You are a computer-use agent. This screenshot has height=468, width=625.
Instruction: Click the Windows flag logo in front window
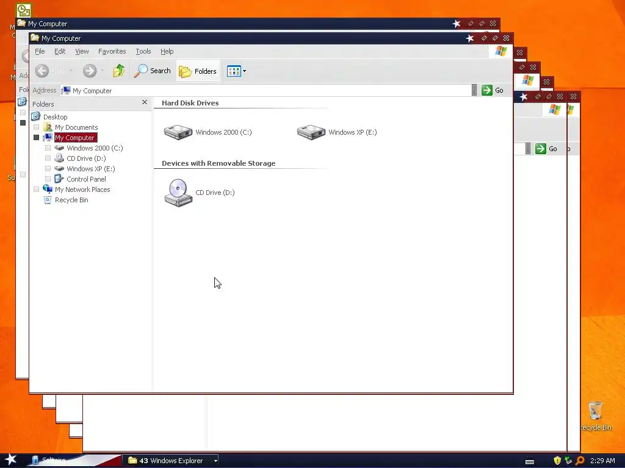pyautogui.click(x=500, y=51)
